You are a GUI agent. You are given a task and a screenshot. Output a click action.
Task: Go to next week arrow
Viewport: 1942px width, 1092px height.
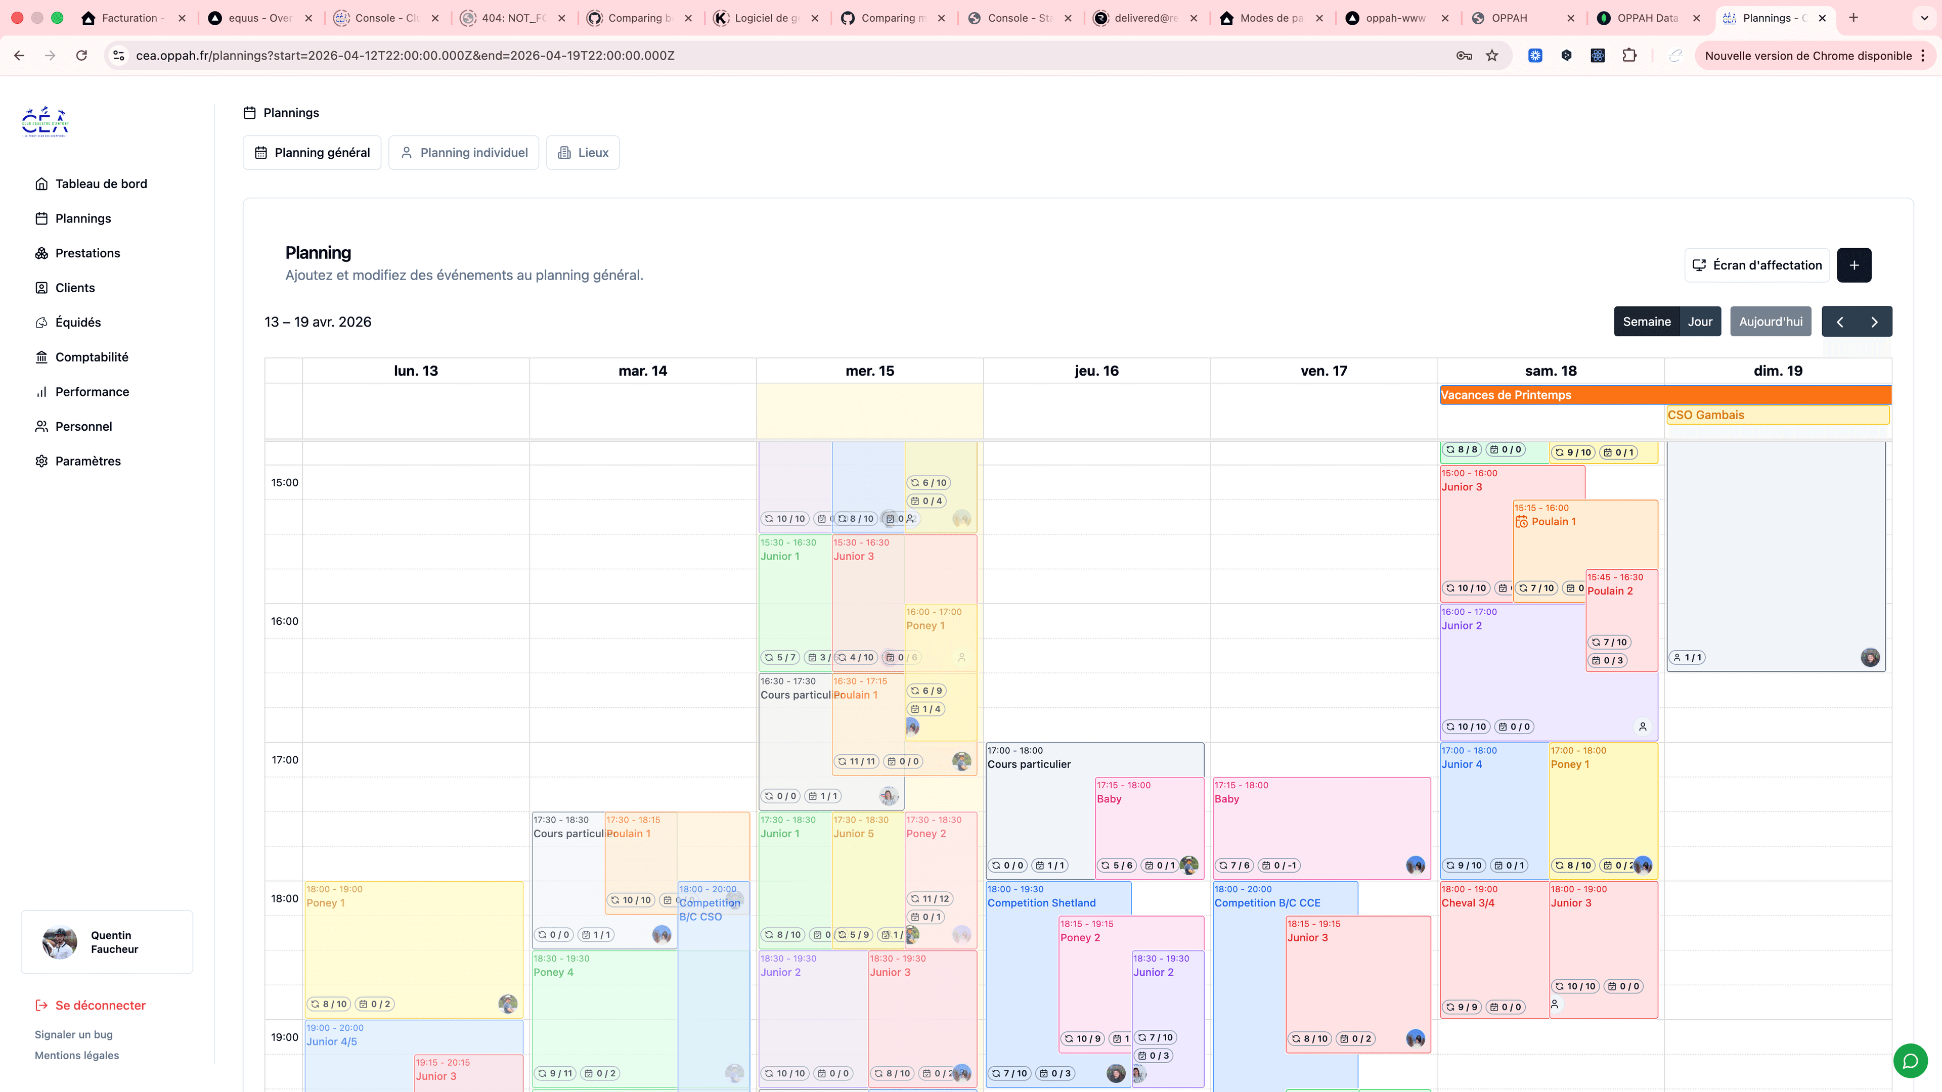click(1874, 322)
